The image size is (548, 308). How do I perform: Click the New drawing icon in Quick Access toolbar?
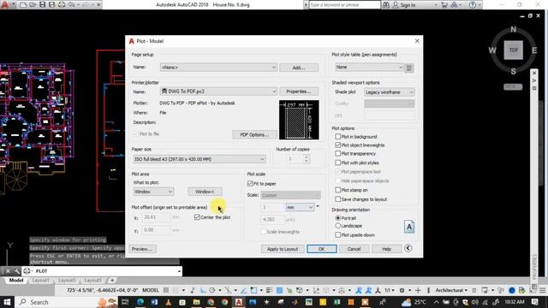click(23, 4)
